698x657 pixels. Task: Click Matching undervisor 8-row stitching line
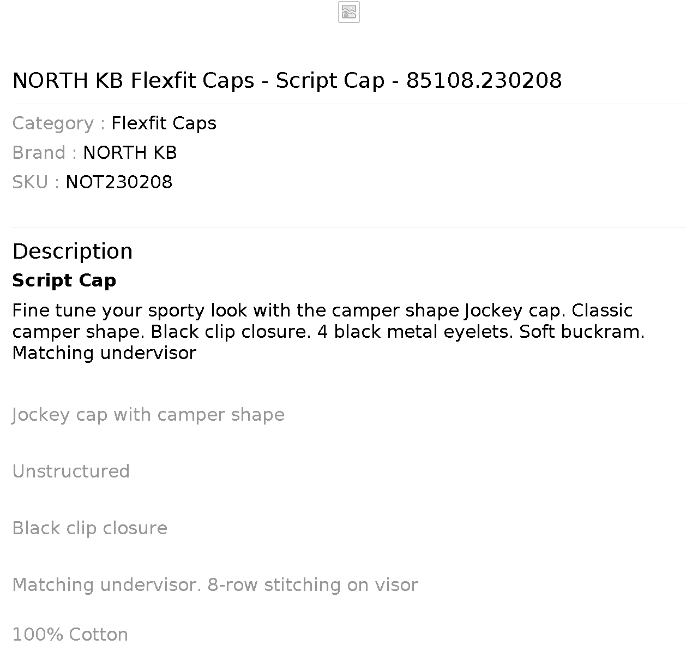coord(215,585)
